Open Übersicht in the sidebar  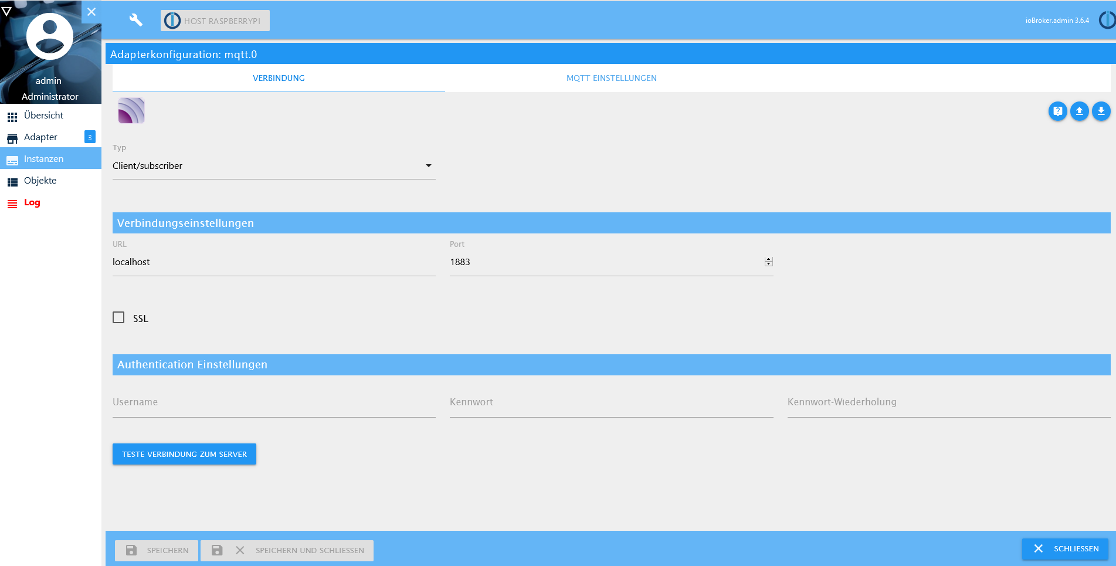(50, 116)
